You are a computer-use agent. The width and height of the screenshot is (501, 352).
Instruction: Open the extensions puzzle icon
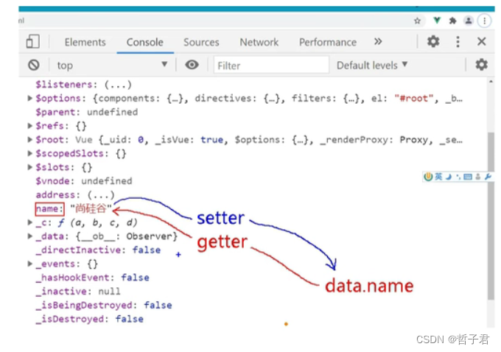pyautogui.click(x=452, y=21)
